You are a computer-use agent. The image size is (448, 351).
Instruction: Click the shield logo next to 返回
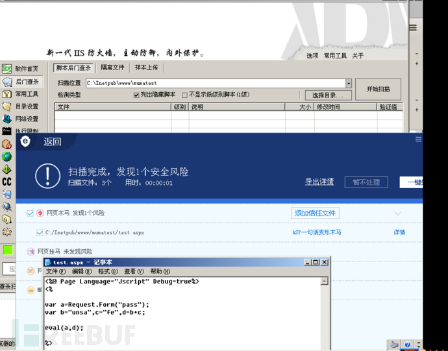pos(25,141)
